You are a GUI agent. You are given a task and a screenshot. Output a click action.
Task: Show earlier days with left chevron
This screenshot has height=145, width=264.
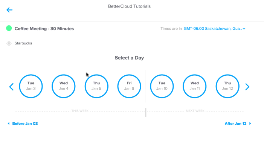point(11,87)
